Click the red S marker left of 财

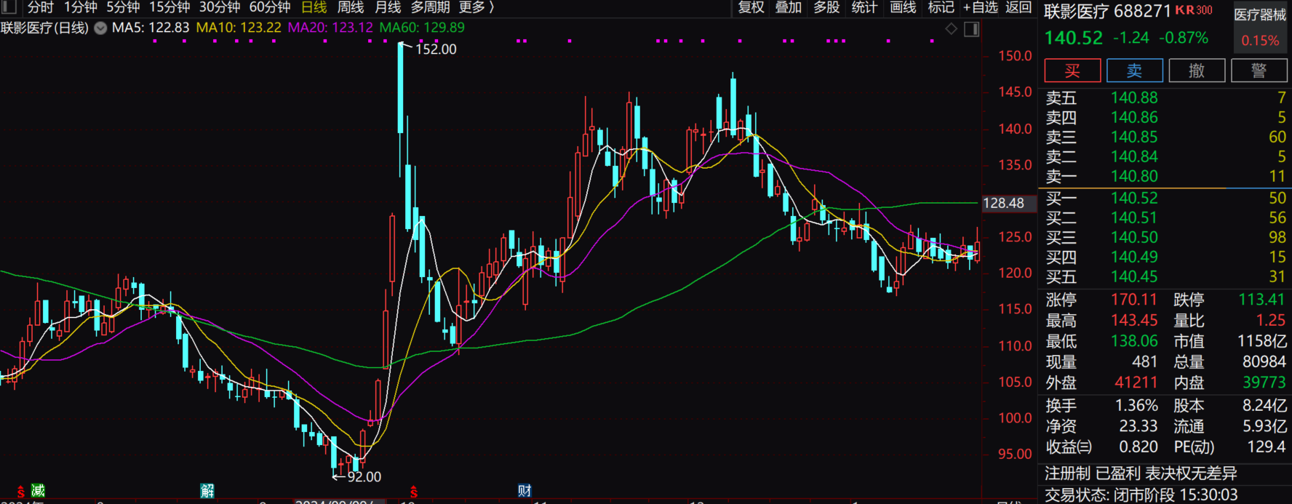click(x=414, y=492)
